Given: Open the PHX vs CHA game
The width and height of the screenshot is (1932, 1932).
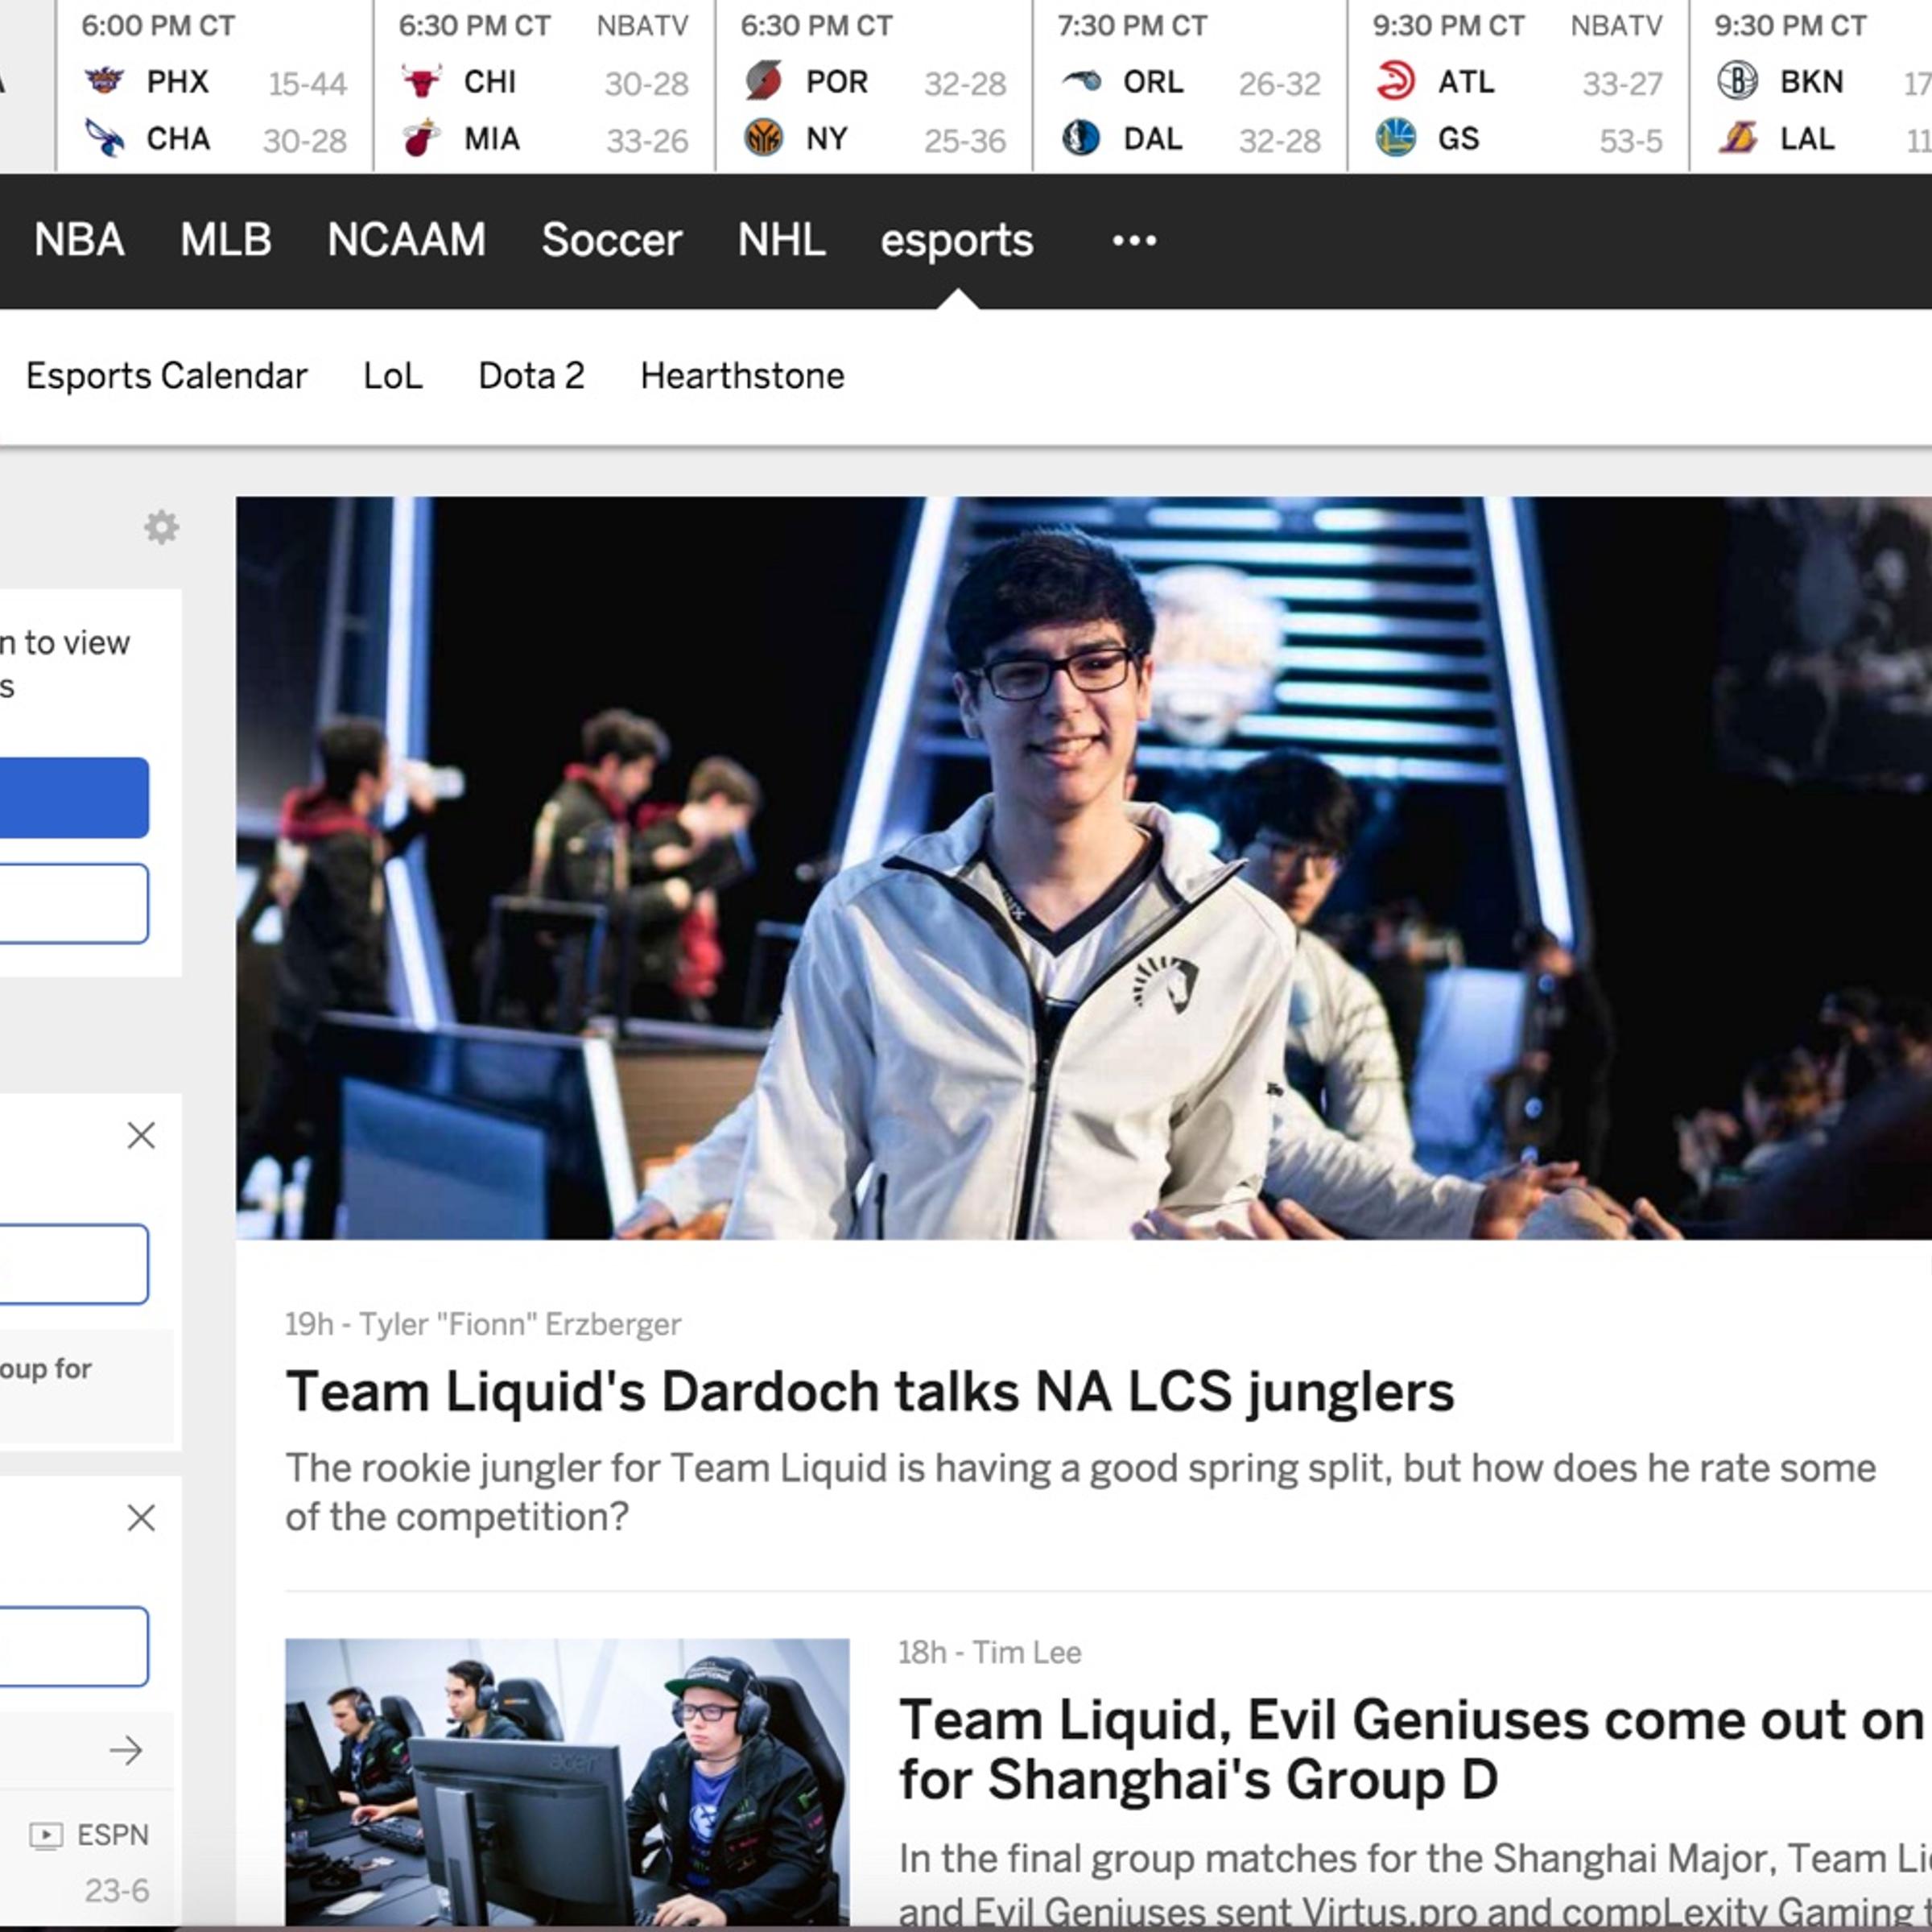Looking at the screenshot, I should (x=215, y=85).
